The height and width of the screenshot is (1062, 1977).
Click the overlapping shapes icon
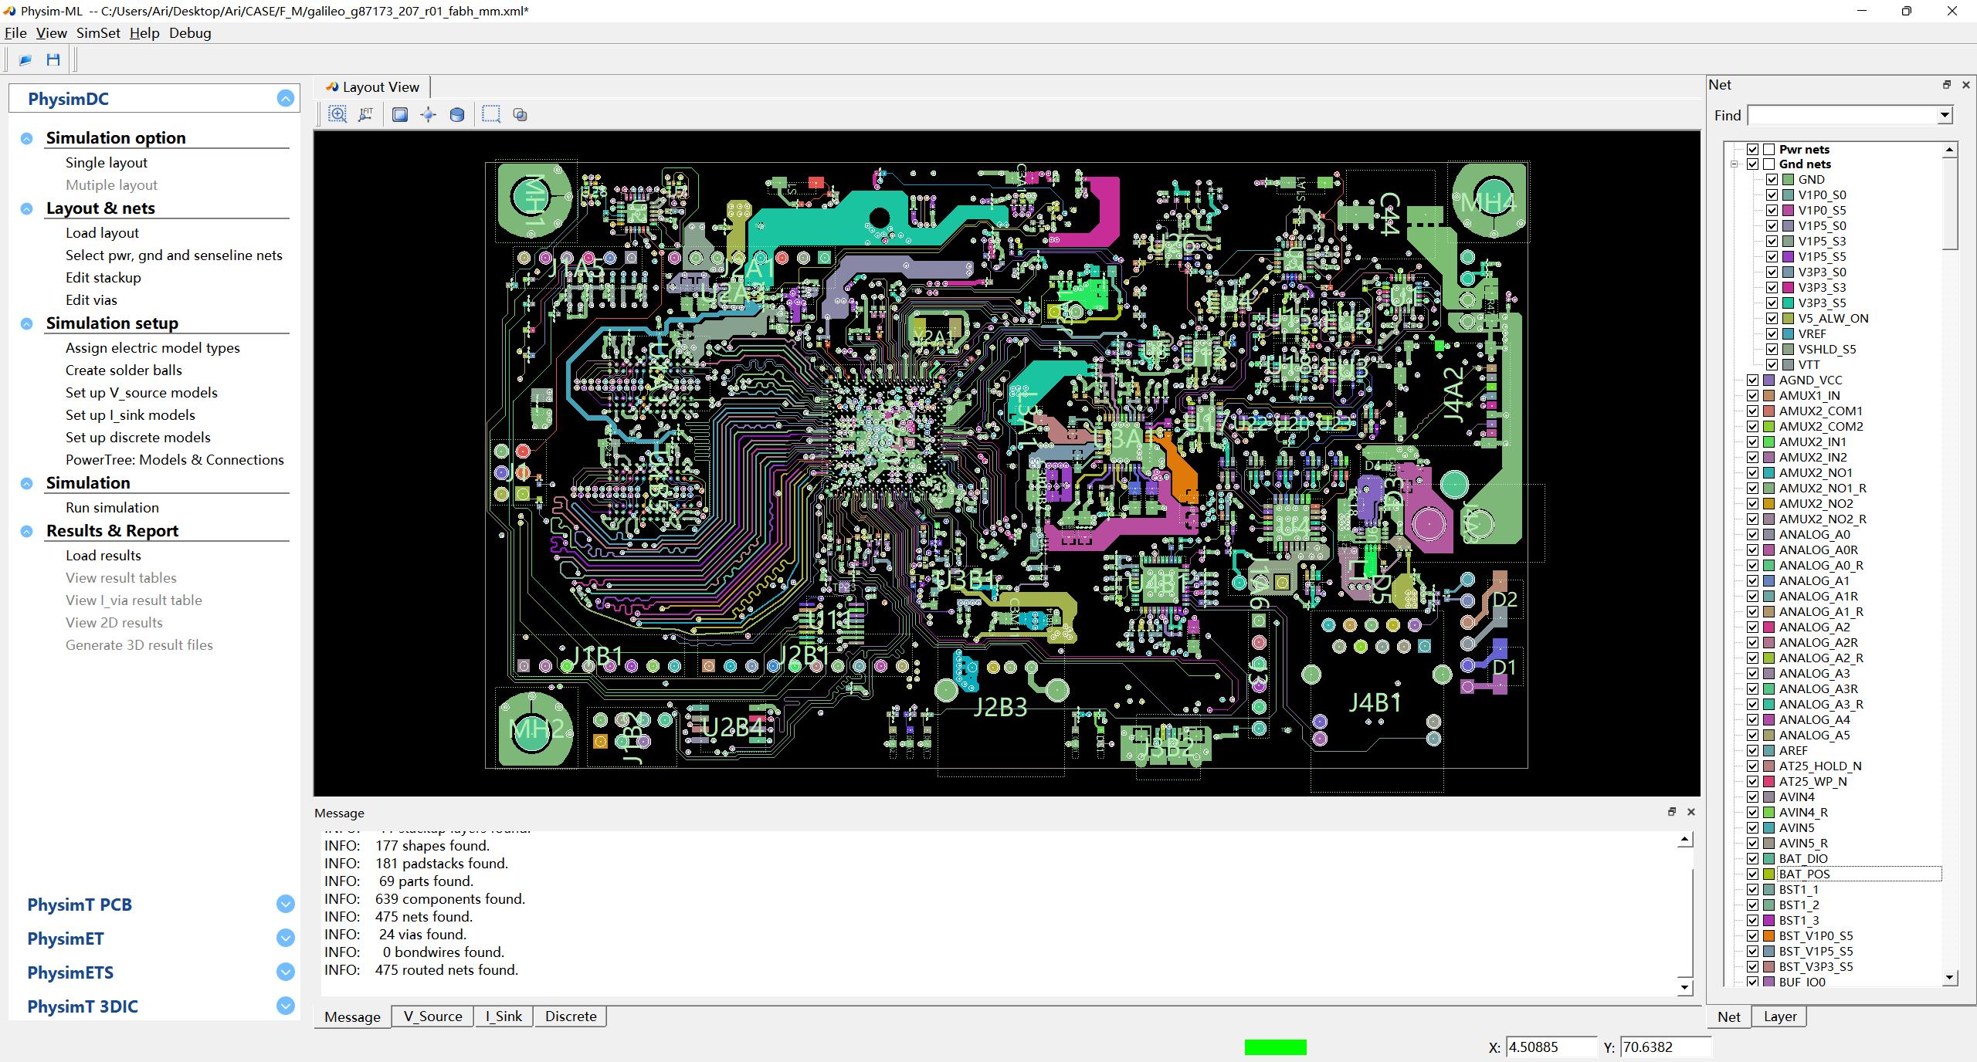click(520, 114)
